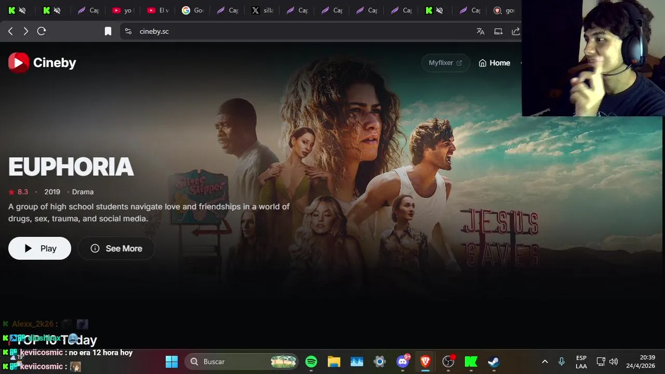Go back with the browser back arrow
This screenshot has height=374, width=665.
pos(10,31)
